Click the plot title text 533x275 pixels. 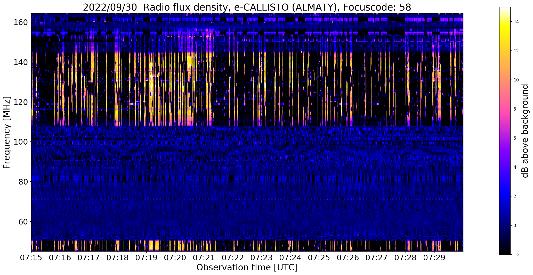click(x=247, y=7)
